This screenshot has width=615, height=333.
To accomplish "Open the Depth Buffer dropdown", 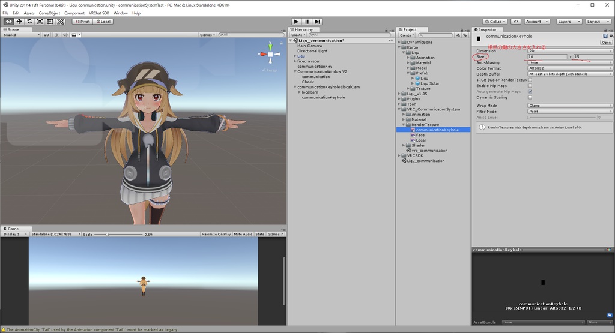I will [x=570, y=74].
